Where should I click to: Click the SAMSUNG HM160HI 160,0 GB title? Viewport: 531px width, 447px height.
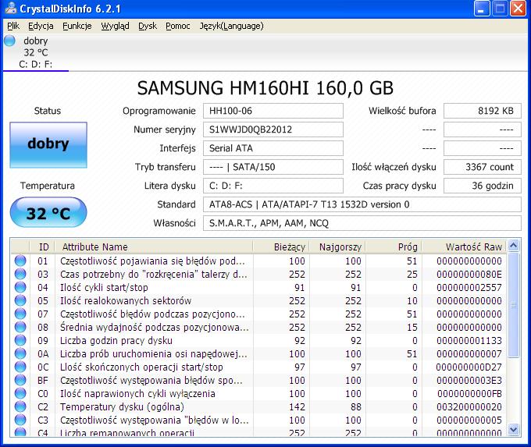[265, 88]
